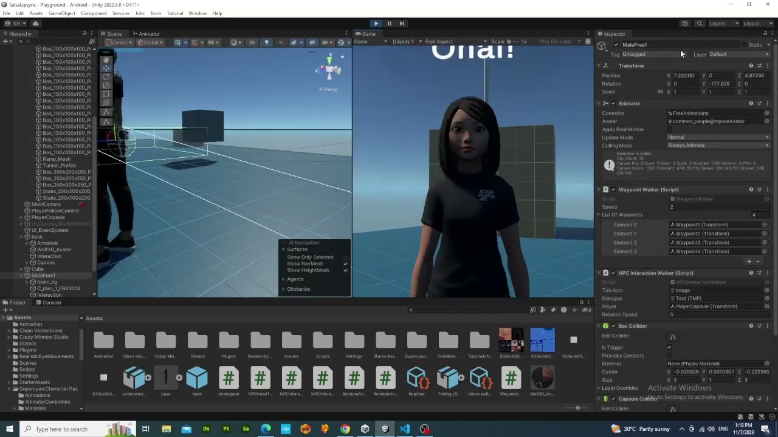Toggle 2D view mode in the Scene view
This screenshot has width=778, height=437.
252,42
